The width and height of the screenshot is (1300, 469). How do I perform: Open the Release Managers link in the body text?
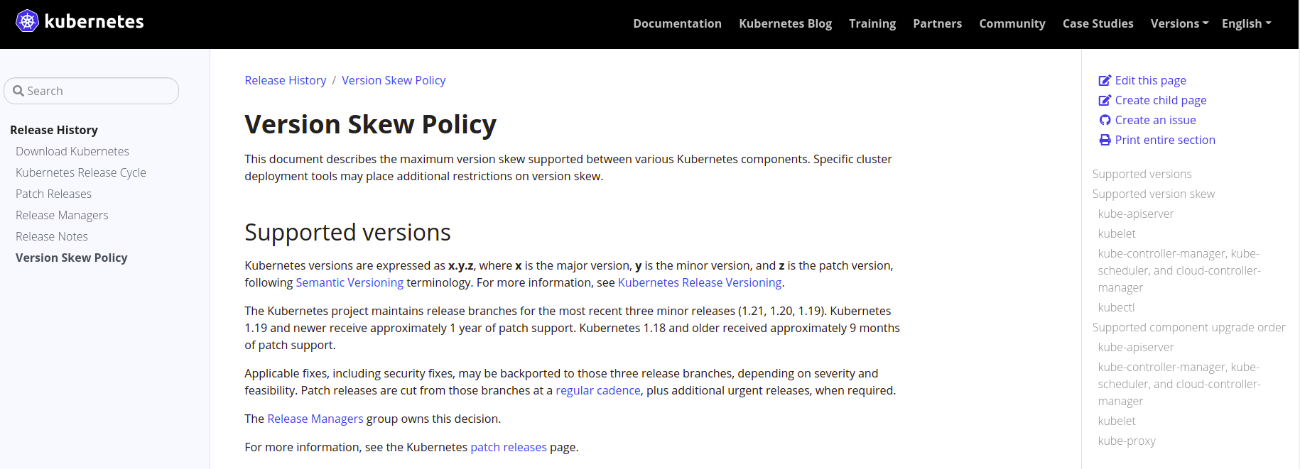pyautogui.click(x=315, y=419)
